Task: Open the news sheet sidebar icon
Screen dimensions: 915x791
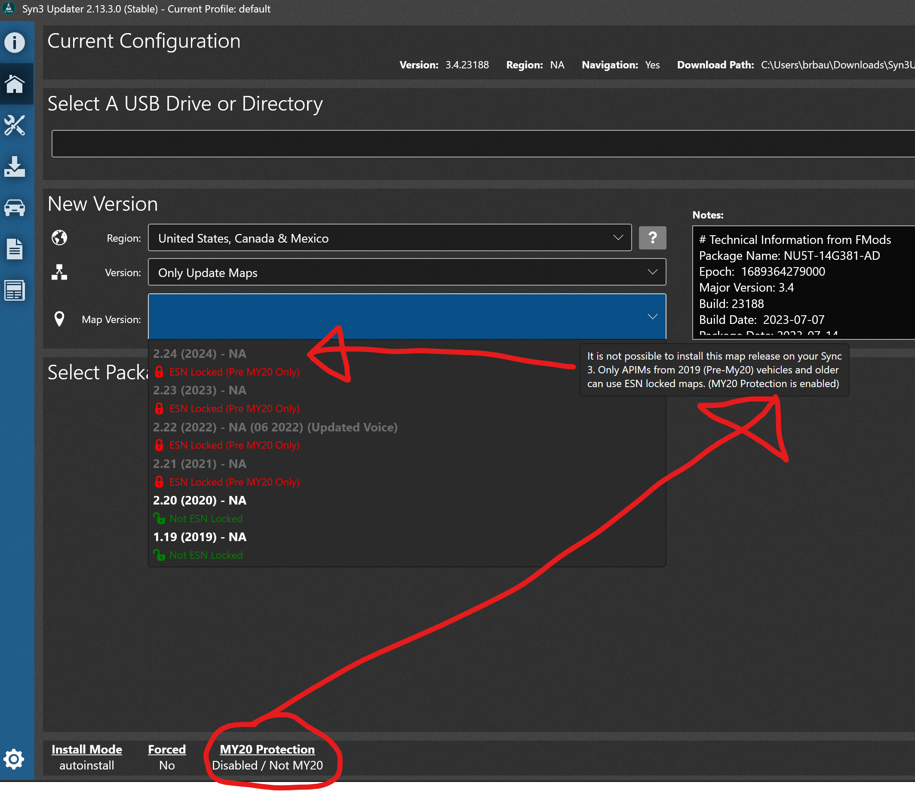Action: point(15,290)
